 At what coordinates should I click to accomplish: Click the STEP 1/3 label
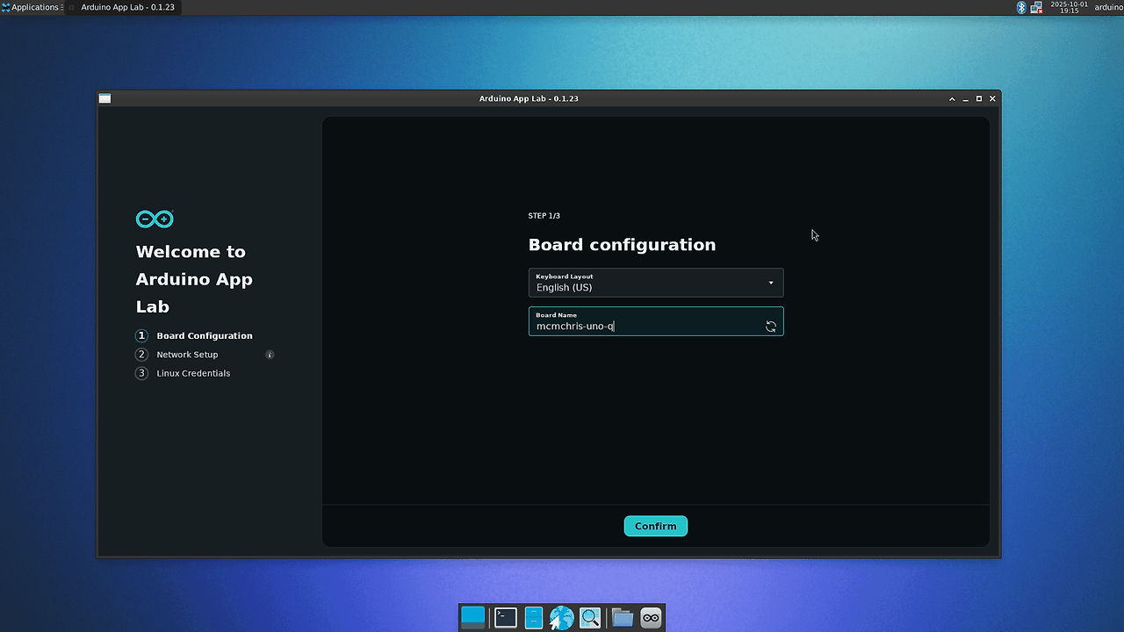[544, 216]
